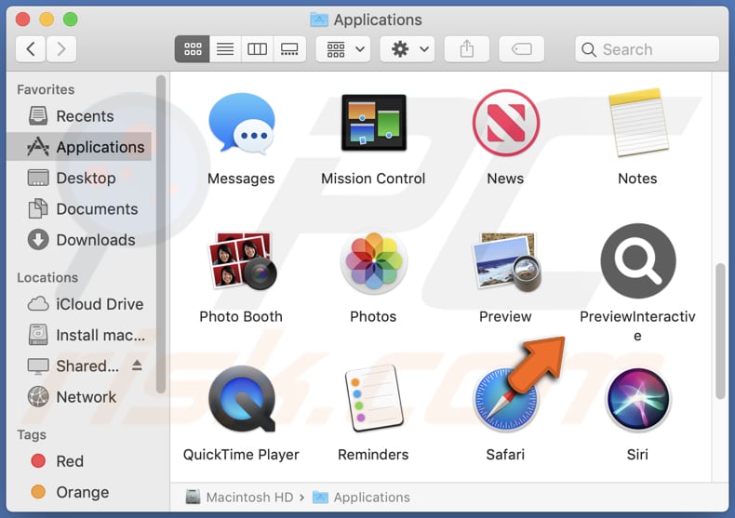Screen dimensions: 735x518
Task: Close the Finder window
Action: (x=22, y=20)
